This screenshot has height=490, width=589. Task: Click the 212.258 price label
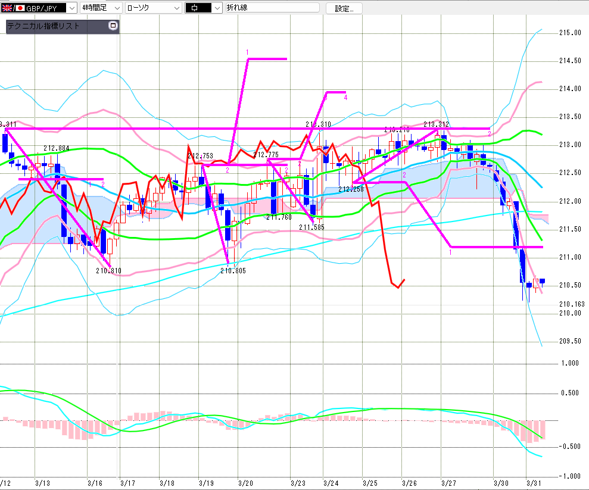point(351,189)
